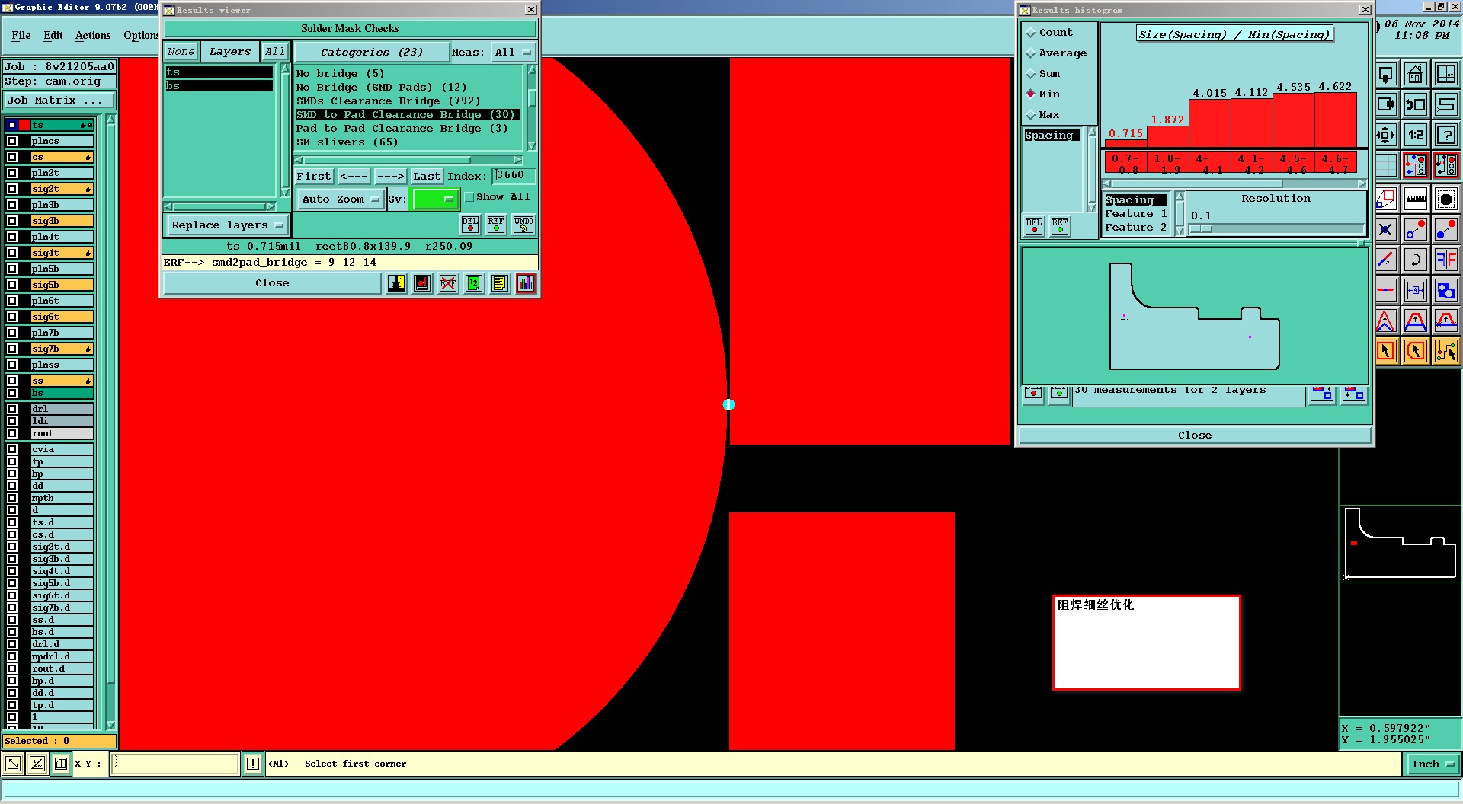Click the DEL icon in Results viewer

470,225
